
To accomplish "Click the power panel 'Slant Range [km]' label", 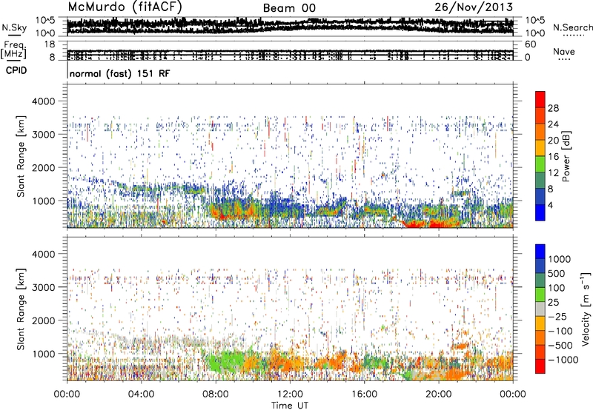I will [21, 156].
